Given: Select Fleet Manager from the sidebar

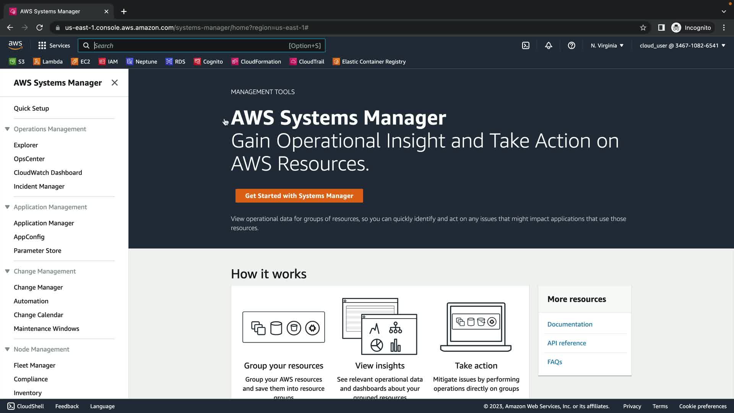Looking at the screenshot, I should [34, 365].
